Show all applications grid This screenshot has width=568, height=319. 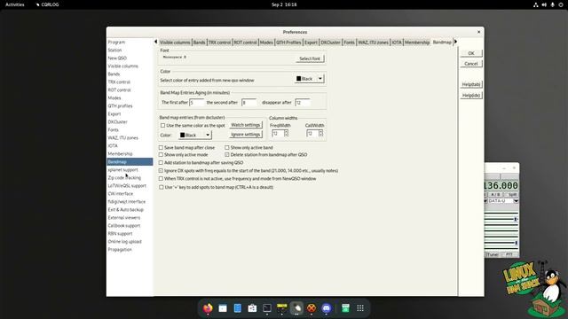(x=360, y=308)
